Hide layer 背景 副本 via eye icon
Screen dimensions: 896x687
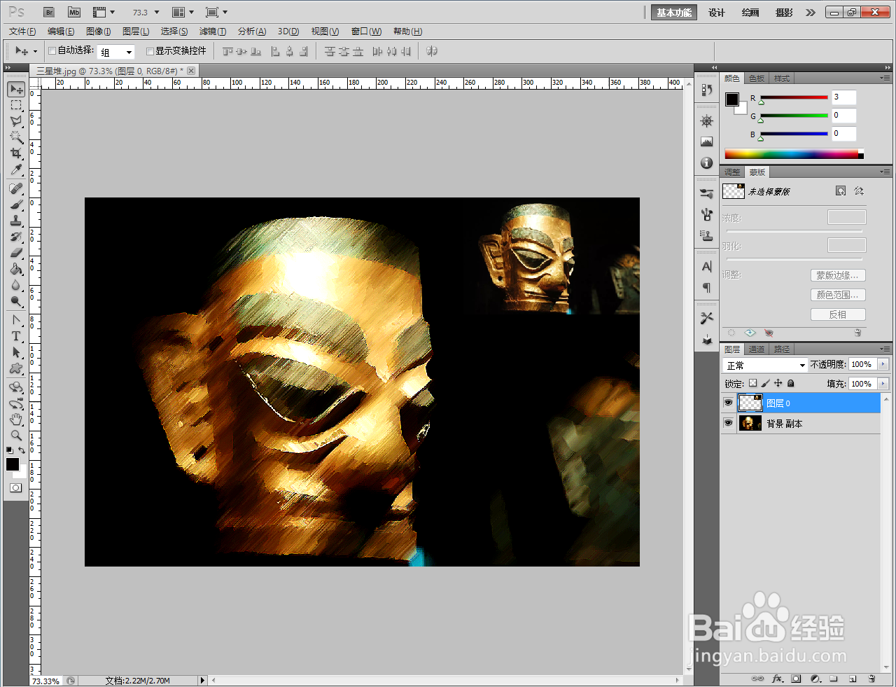(728, 423)
